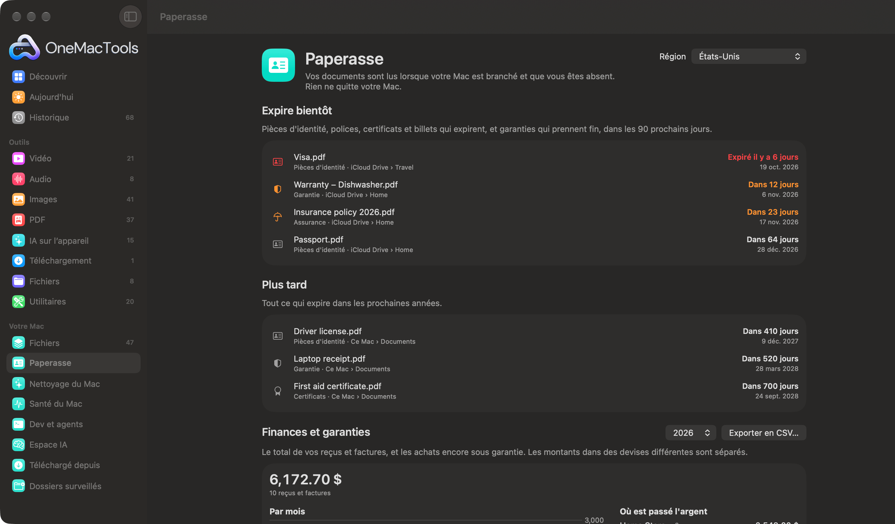Open the Téléchargement category
Image resolution: width=895 pixels, height=524 pixels.
[73, 261]
